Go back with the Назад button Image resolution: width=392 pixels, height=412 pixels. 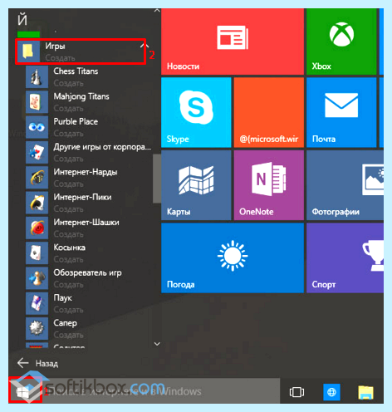[37, 363]
